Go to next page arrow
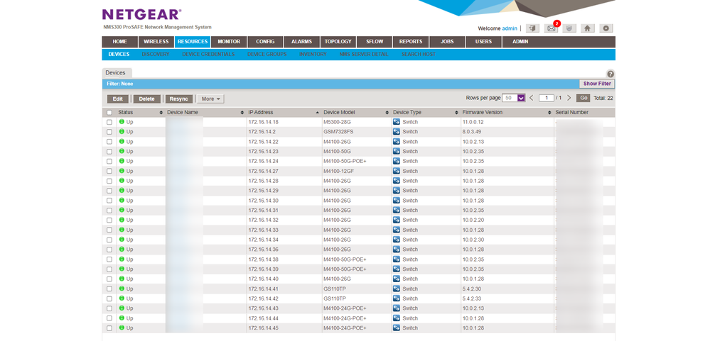The image size is (710, 341). pyautogui.click(x=568, y=98)
